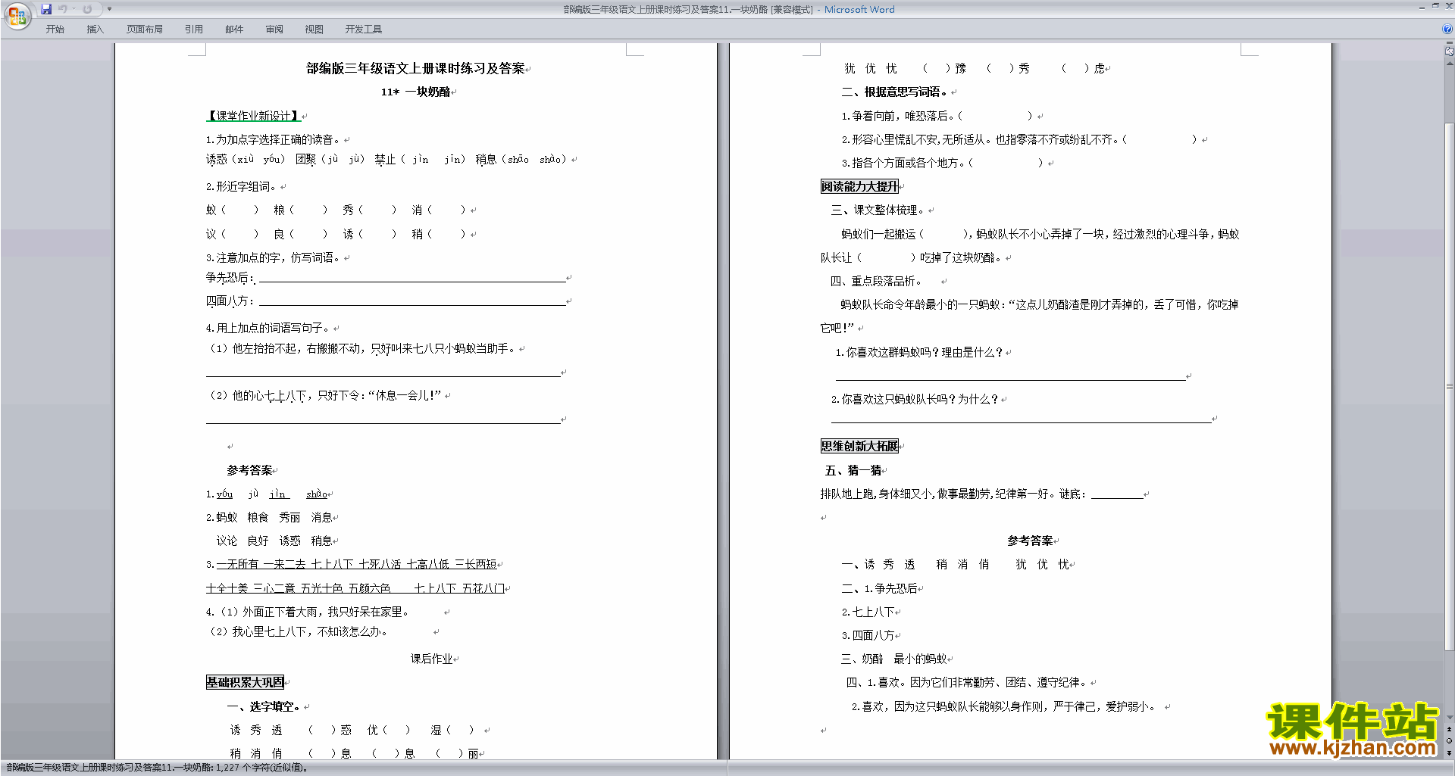Open the Office button menu

pos(17,15)
